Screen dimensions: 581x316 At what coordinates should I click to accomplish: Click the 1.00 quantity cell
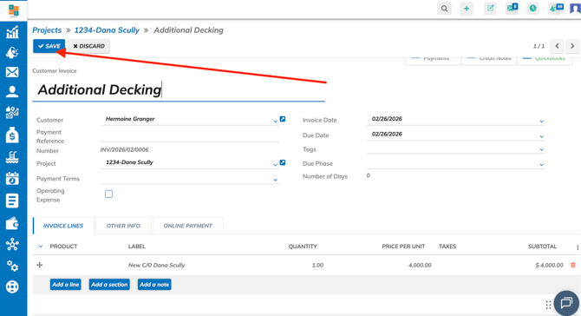[x=317, y=265]
